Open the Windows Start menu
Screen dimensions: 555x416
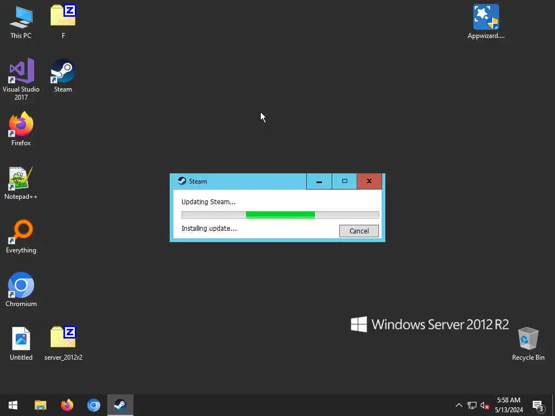tap(13, 405)
